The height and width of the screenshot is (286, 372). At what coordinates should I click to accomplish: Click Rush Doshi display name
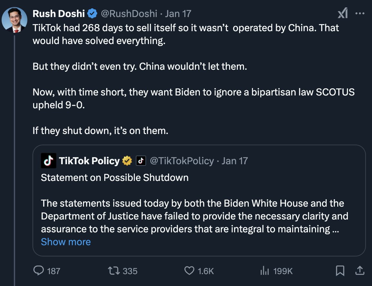(59, 13)
